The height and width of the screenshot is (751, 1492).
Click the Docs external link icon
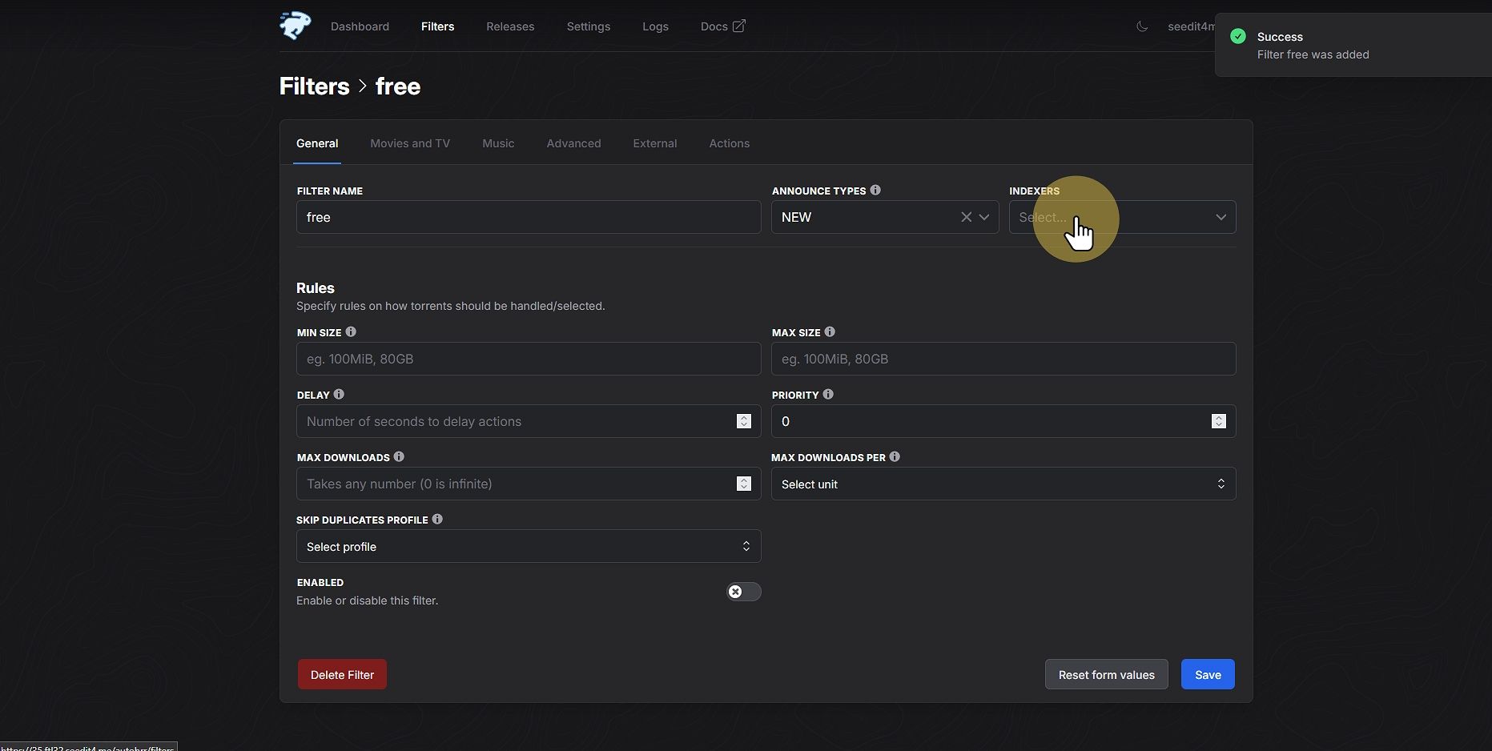pos(739,26)
